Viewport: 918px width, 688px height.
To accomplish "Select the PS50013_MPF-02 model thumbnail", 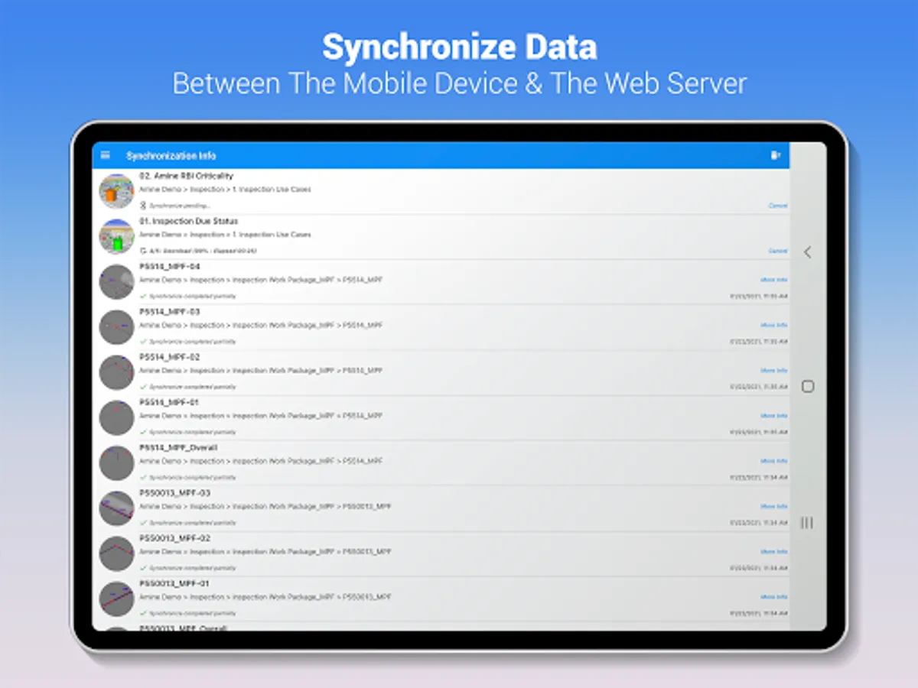I will 117,553.
